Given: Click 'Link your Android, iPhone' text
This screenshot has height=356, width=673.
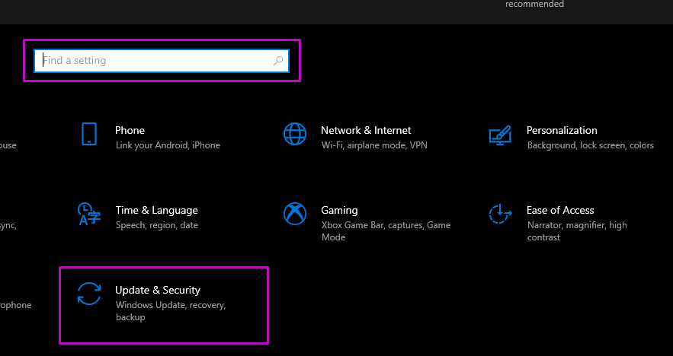Looking at the screenshot, I should (168, 145).
